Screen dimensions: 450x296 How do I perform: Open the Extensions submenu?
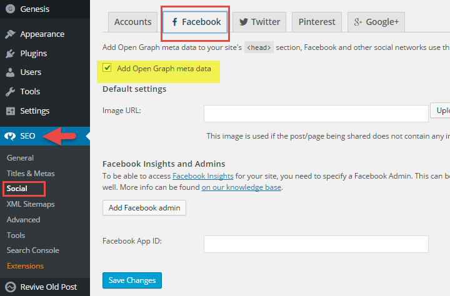click(25, 266)
